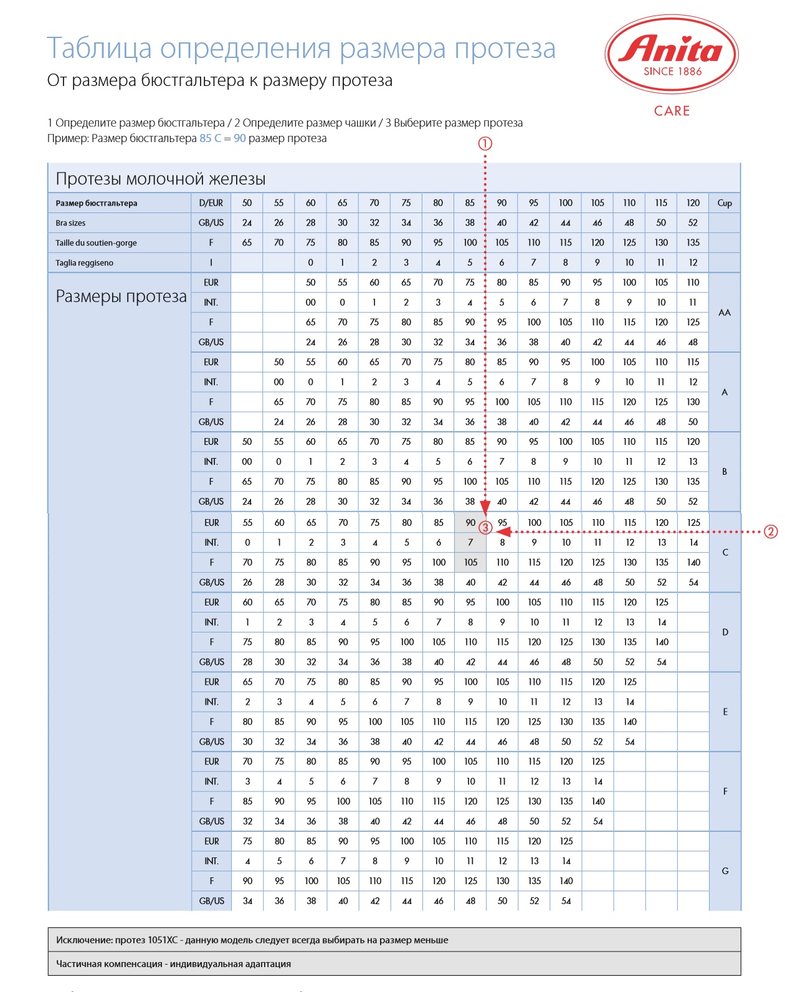Click the circled number 3 marker

click(x=485, y=528)
